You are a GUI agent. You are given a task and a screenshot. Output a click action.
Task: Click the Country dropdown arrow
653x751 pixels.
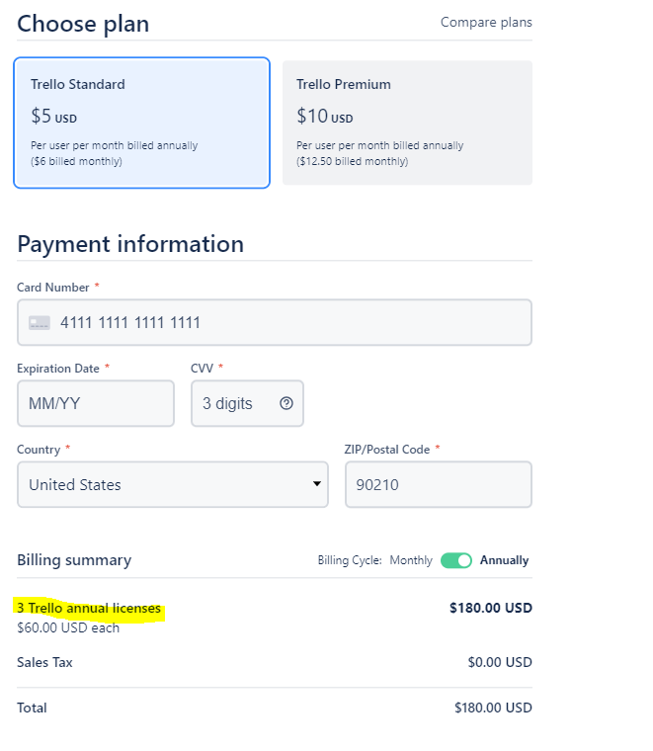[x=316, y=484]
